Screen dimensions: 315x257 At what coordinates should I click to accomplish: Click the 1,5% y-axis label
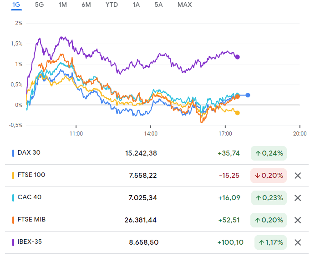[x=16, y=44]
